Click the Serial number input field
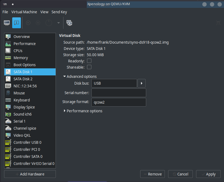This screenshot has height=182, width=224. [119, 93]
